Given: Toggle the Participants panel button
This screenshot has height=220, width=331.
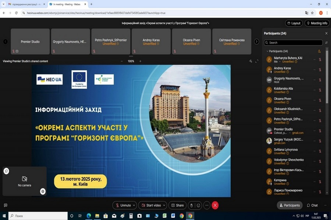Looking at the screenshot, I should (x=289, y=205).
